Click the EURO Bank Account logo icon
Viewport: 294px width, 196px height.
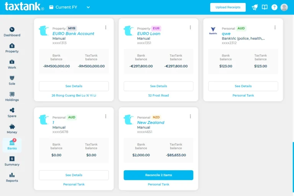(44, 31)
